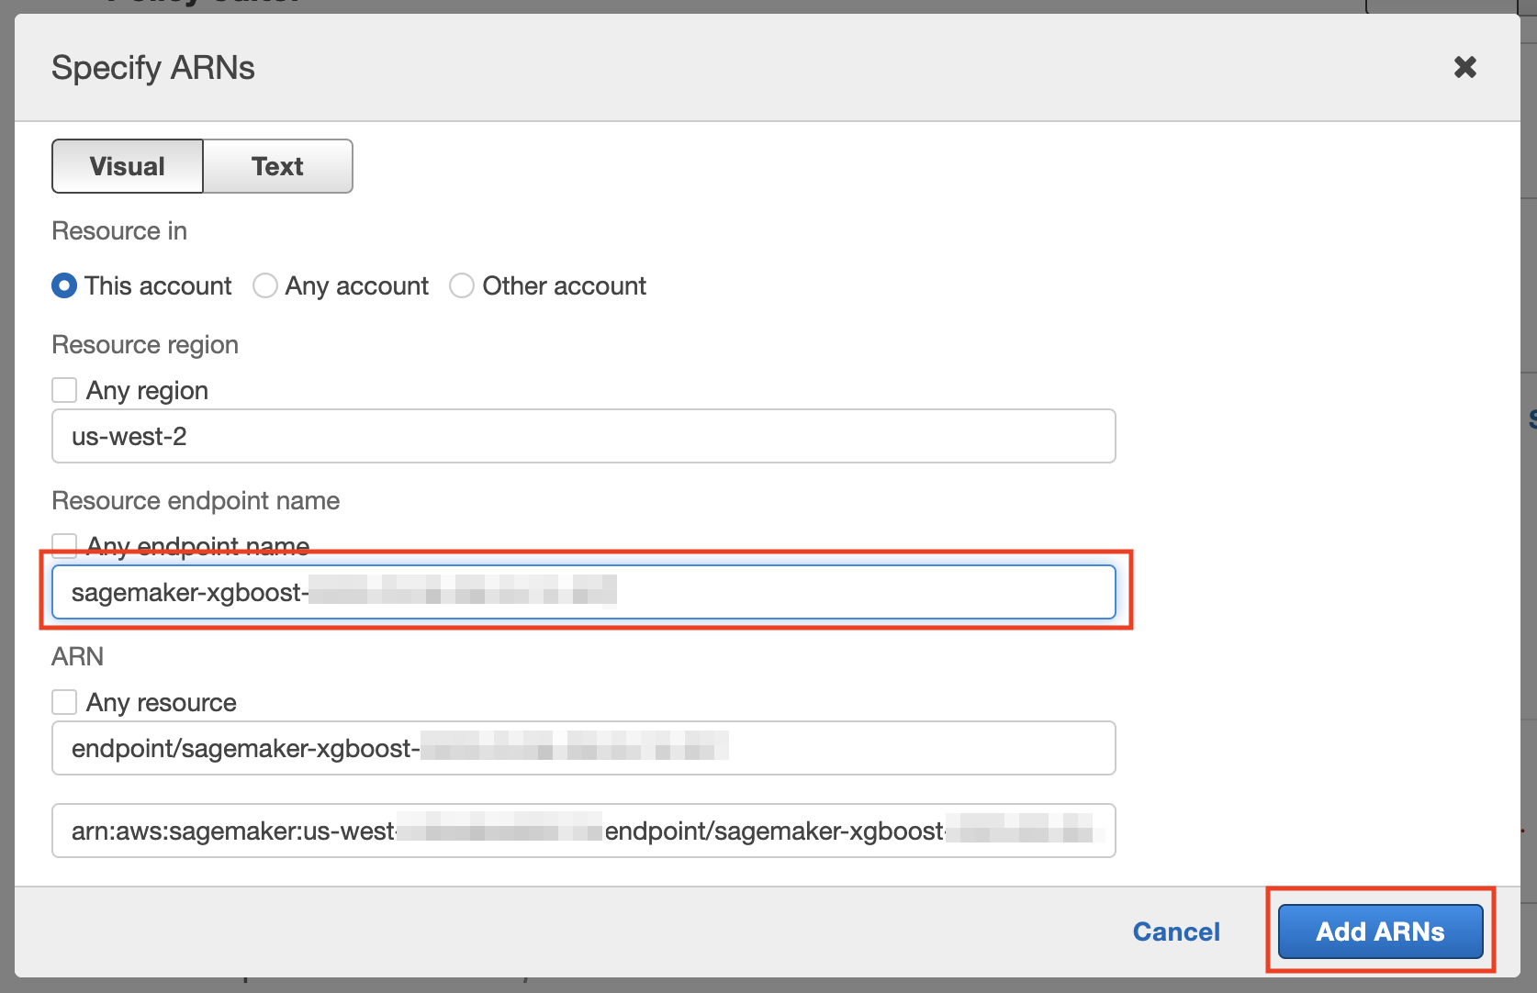Switch to the Text tab
Image resolution: width=1537 pixels, height=993 pixels.
coord(276,166)
